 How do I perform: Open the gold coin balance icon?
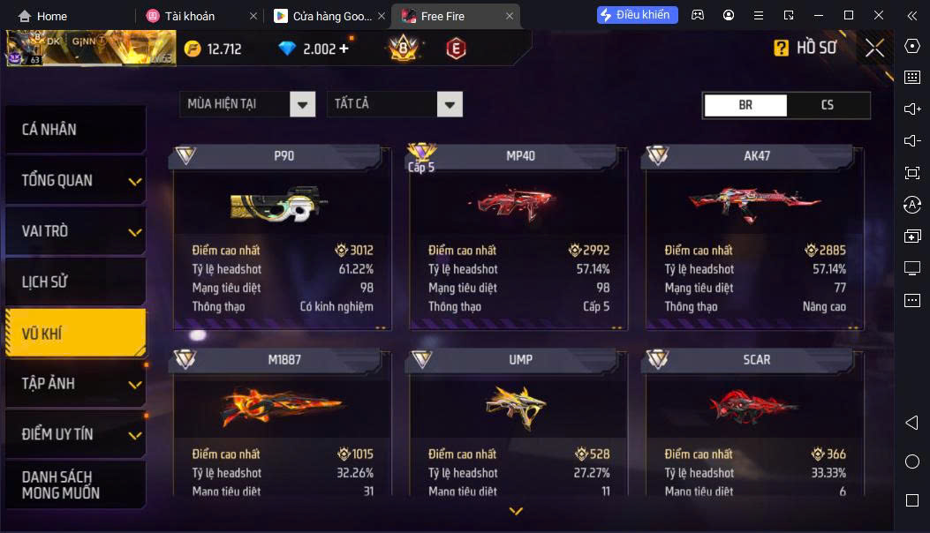pyautogui.click(x=193, y=49)
